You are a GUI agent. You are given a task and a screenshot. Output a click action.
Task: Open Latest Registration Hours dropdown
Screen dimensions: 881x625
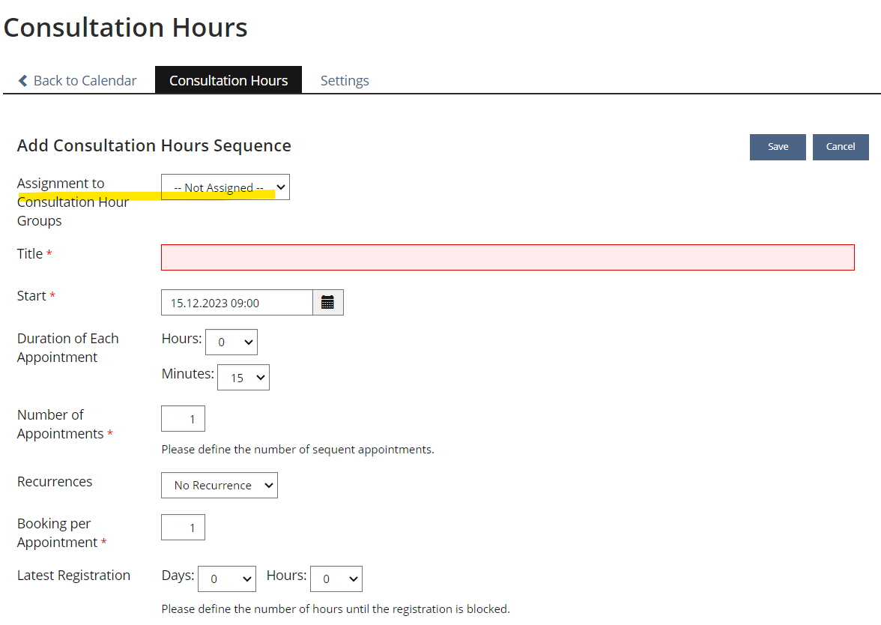[x=336, y=579]
